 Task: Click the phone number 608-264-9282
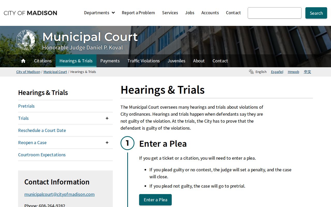(x=52, y=206)
